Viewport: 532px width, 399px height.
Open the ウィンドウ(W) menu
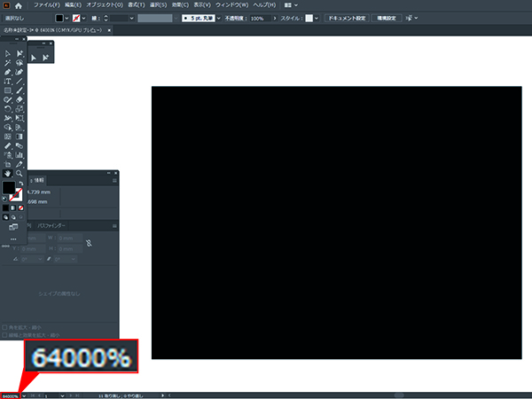point(231,5)
